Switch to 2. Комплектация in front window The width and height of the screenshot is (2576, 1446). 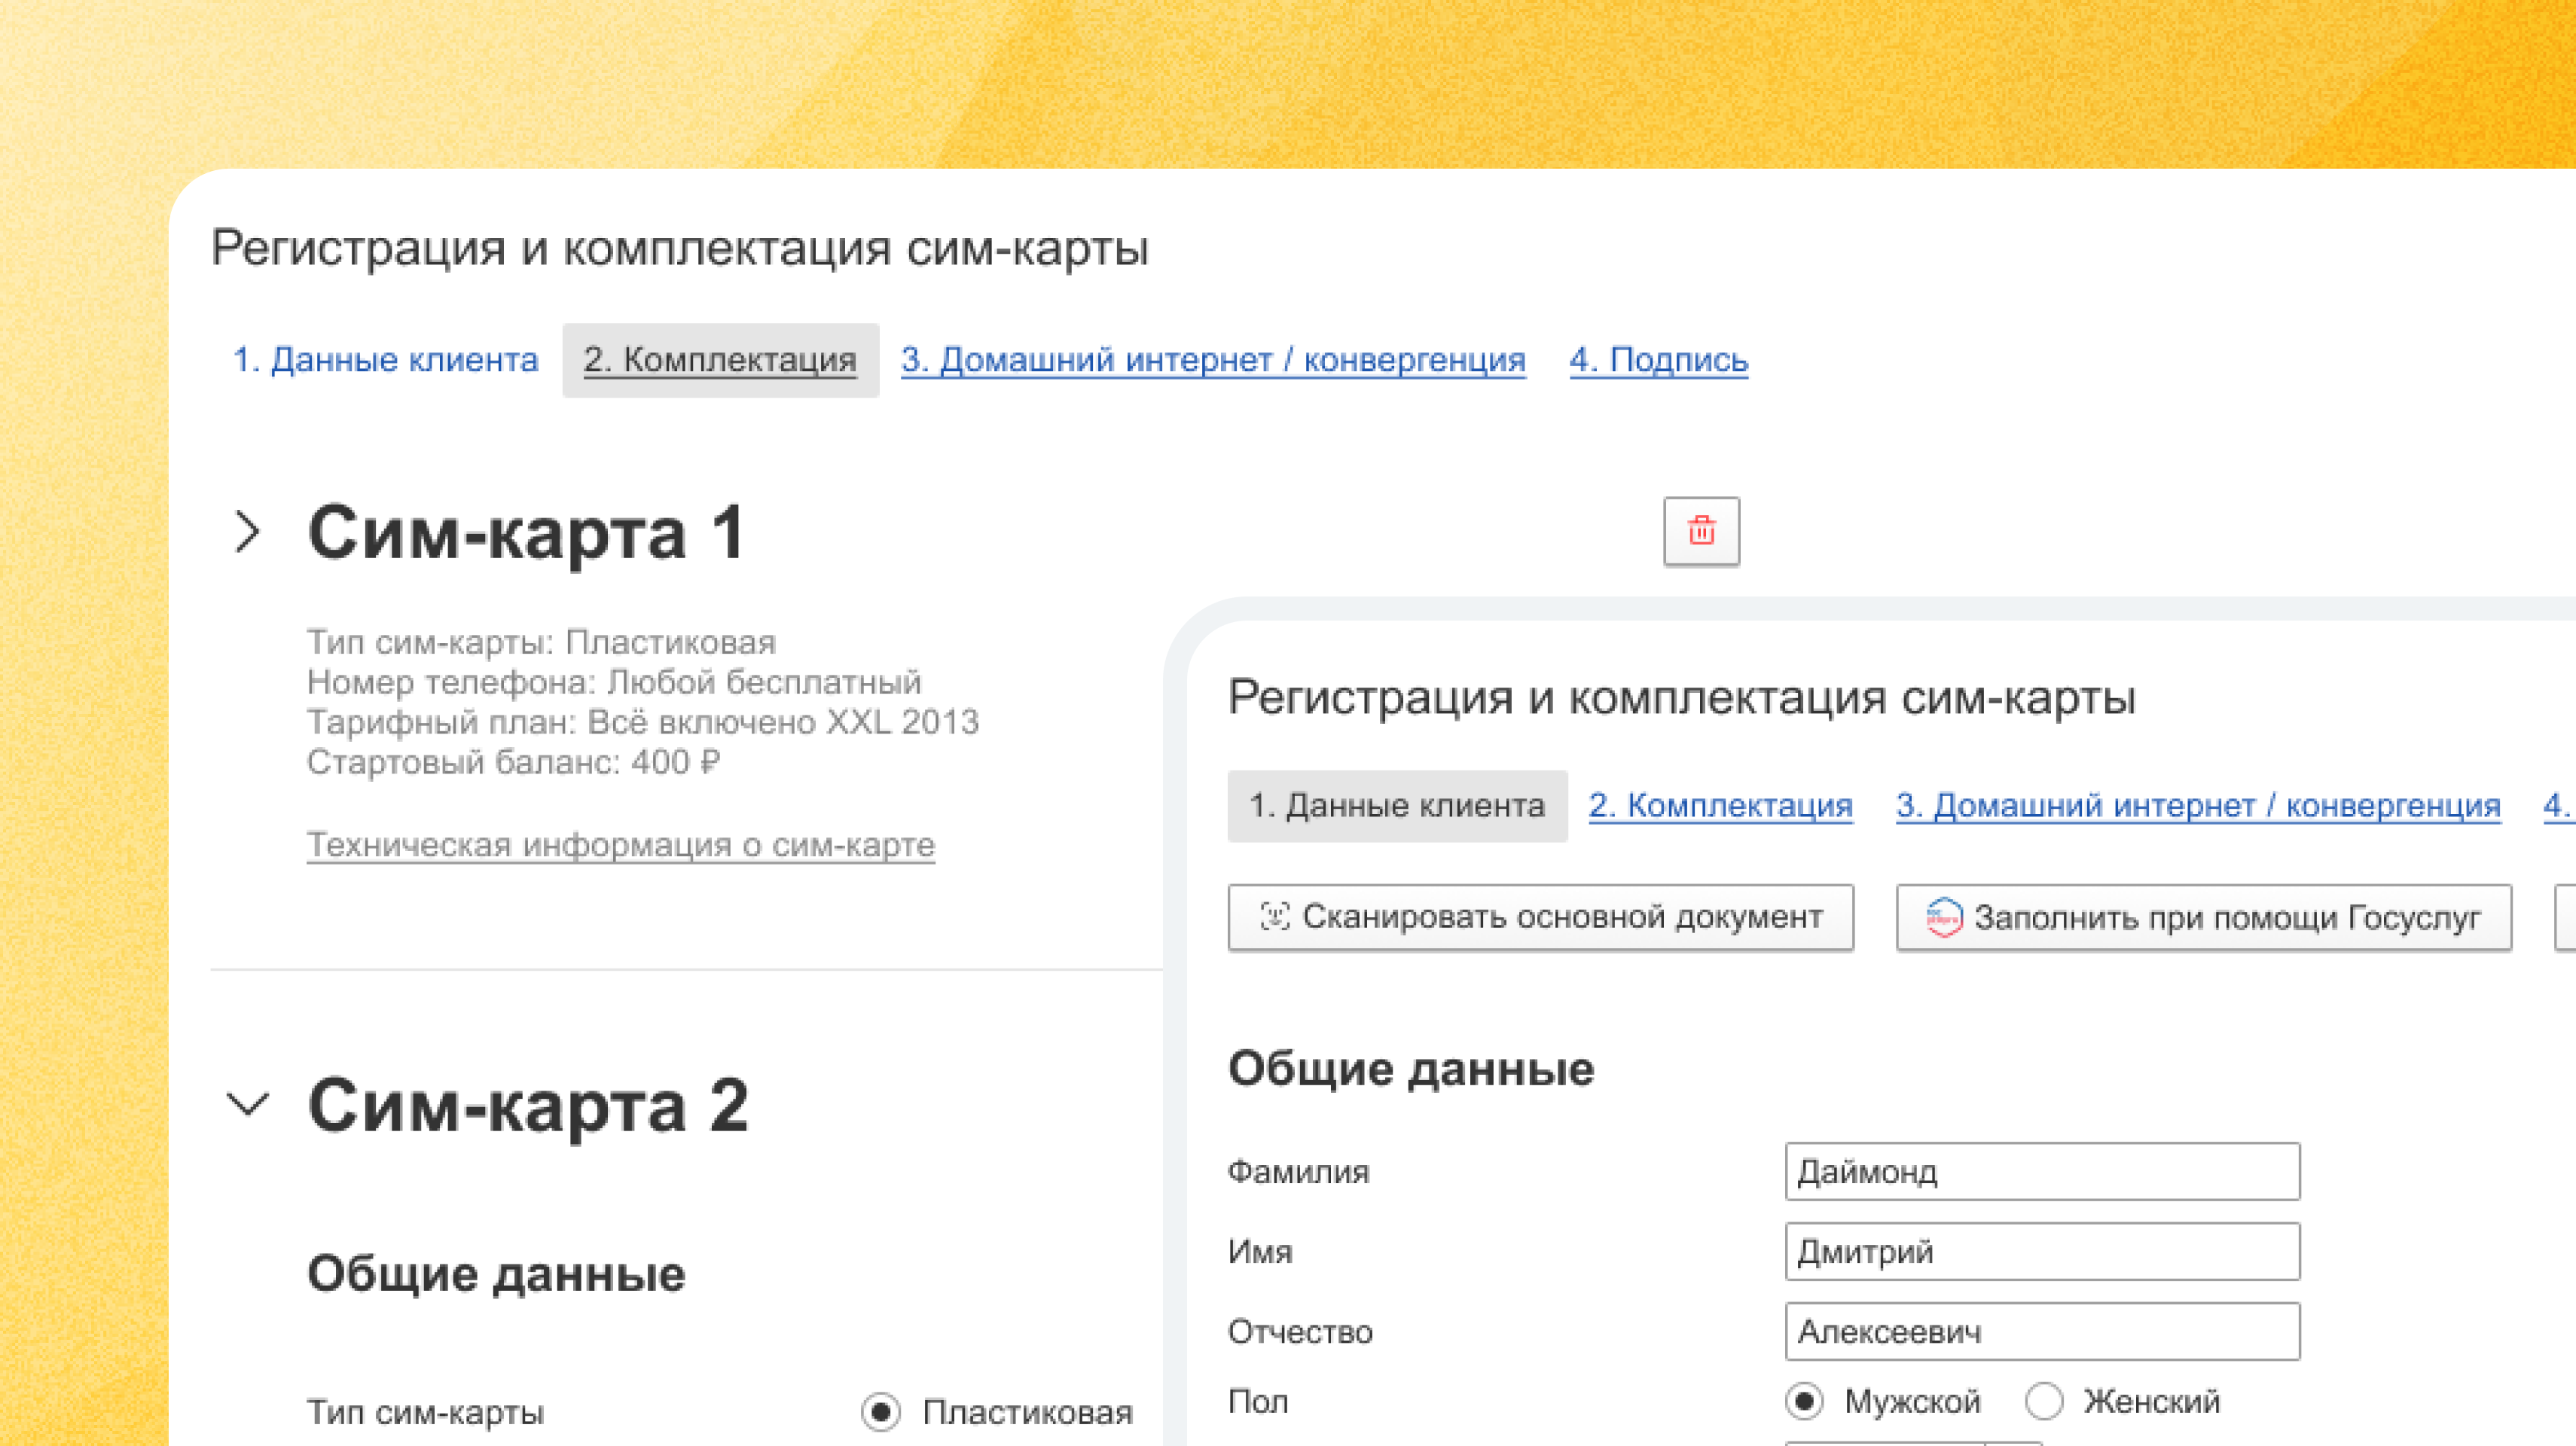(1720, 806)
